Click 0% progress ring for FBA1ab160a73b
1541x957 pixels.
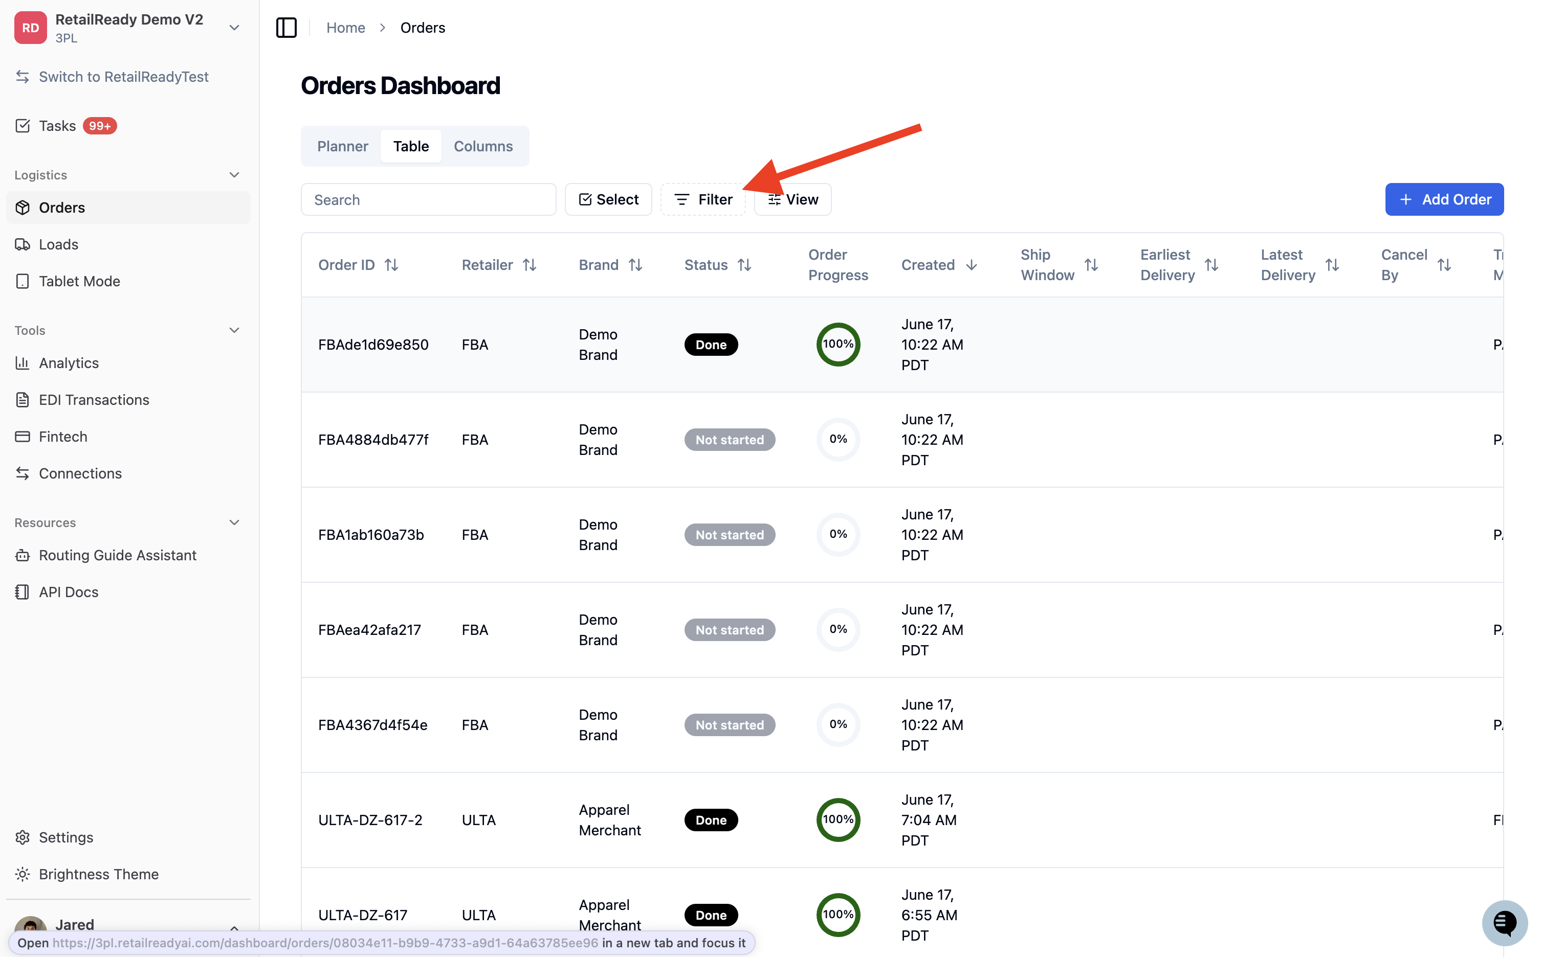pos(838,534)
